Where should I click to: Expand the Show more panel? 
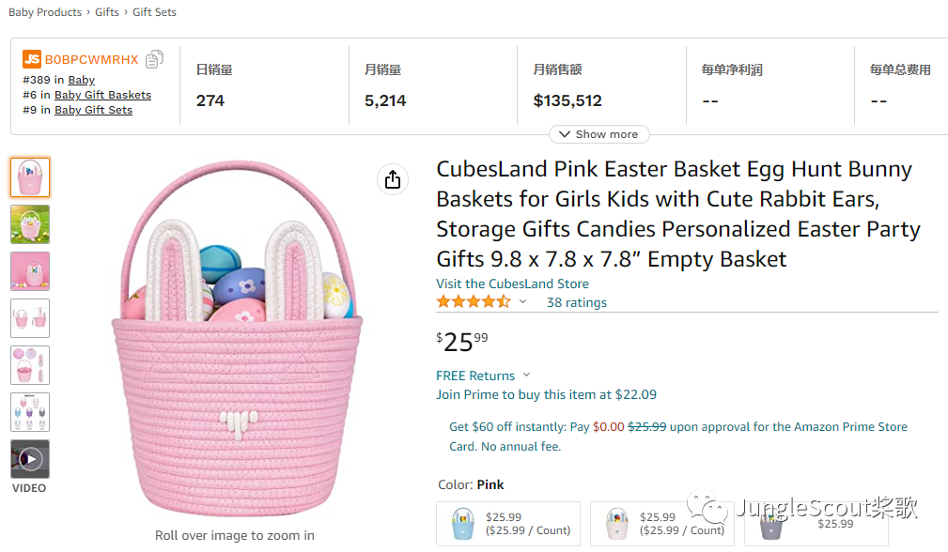click(x=598, y=134)
